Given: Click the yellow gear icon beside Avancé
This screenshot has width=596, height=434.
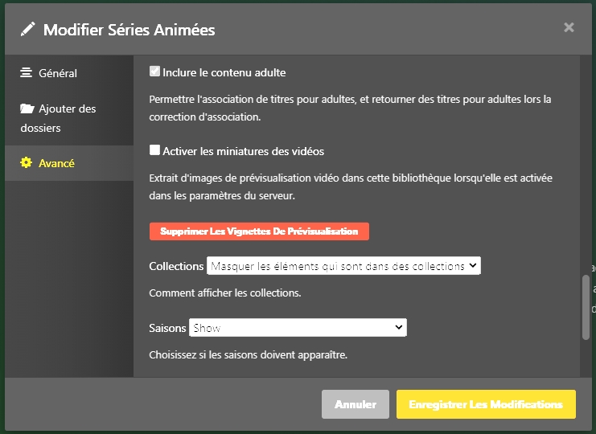Looking at the screenshot, I should [27, 163].
